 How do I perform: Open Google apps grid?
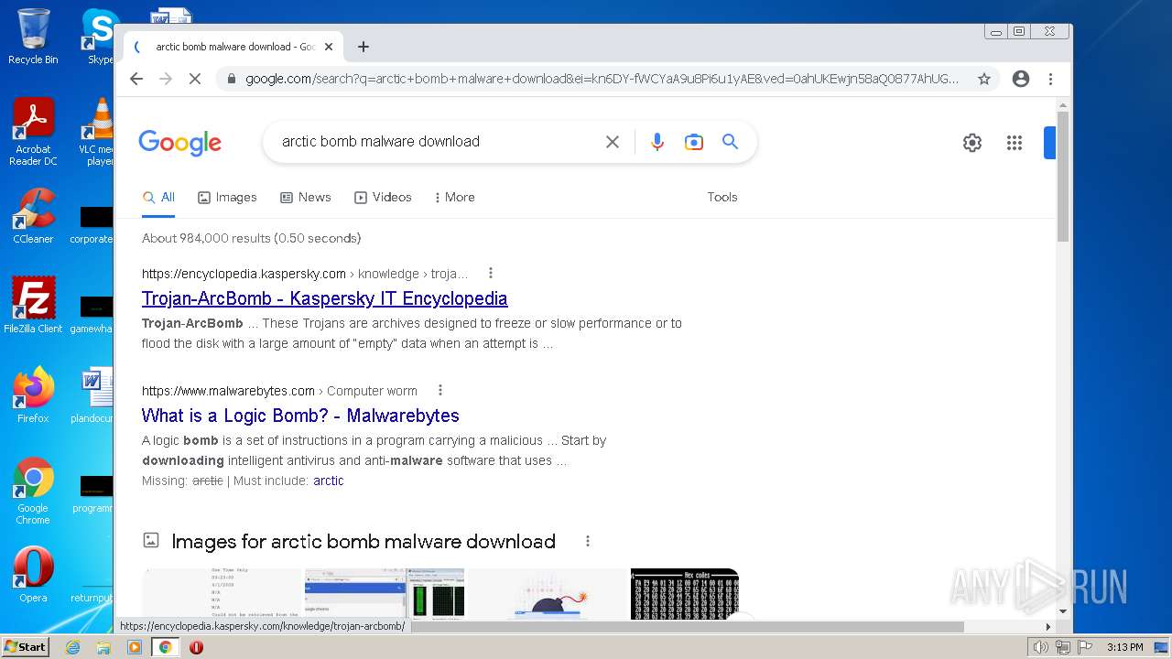(1015, 143)
